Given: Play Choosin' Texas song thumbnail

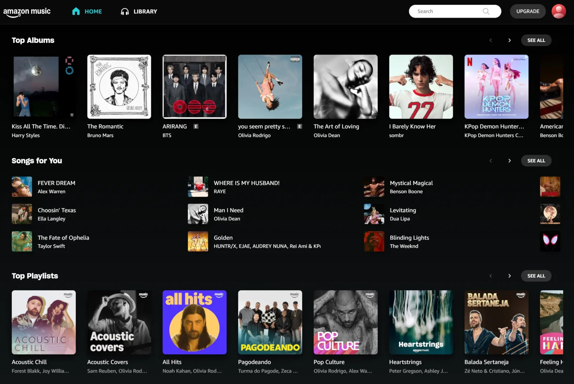Looking at the screenshot, I should click(x=22, y=214).
